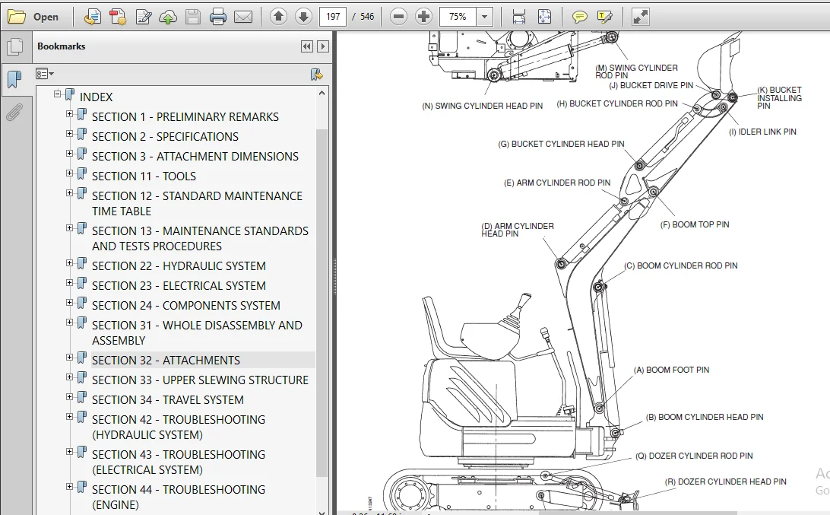830x515 pixels.
Task: Open SECTION 42 - TROUBLESHOOTING (HYDRAULIC SYSTEM)
Action: tap(179, 427)
